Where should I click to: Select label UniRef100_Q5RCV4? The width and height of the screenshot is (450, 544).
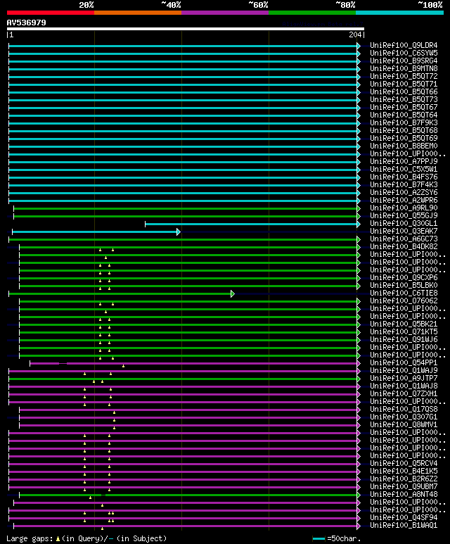404,464
